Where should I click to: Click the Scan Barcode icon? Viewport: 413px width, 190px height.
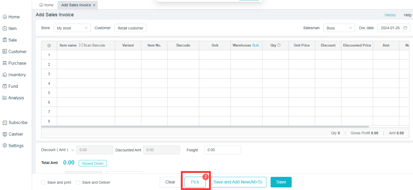(x=81, y=45)
